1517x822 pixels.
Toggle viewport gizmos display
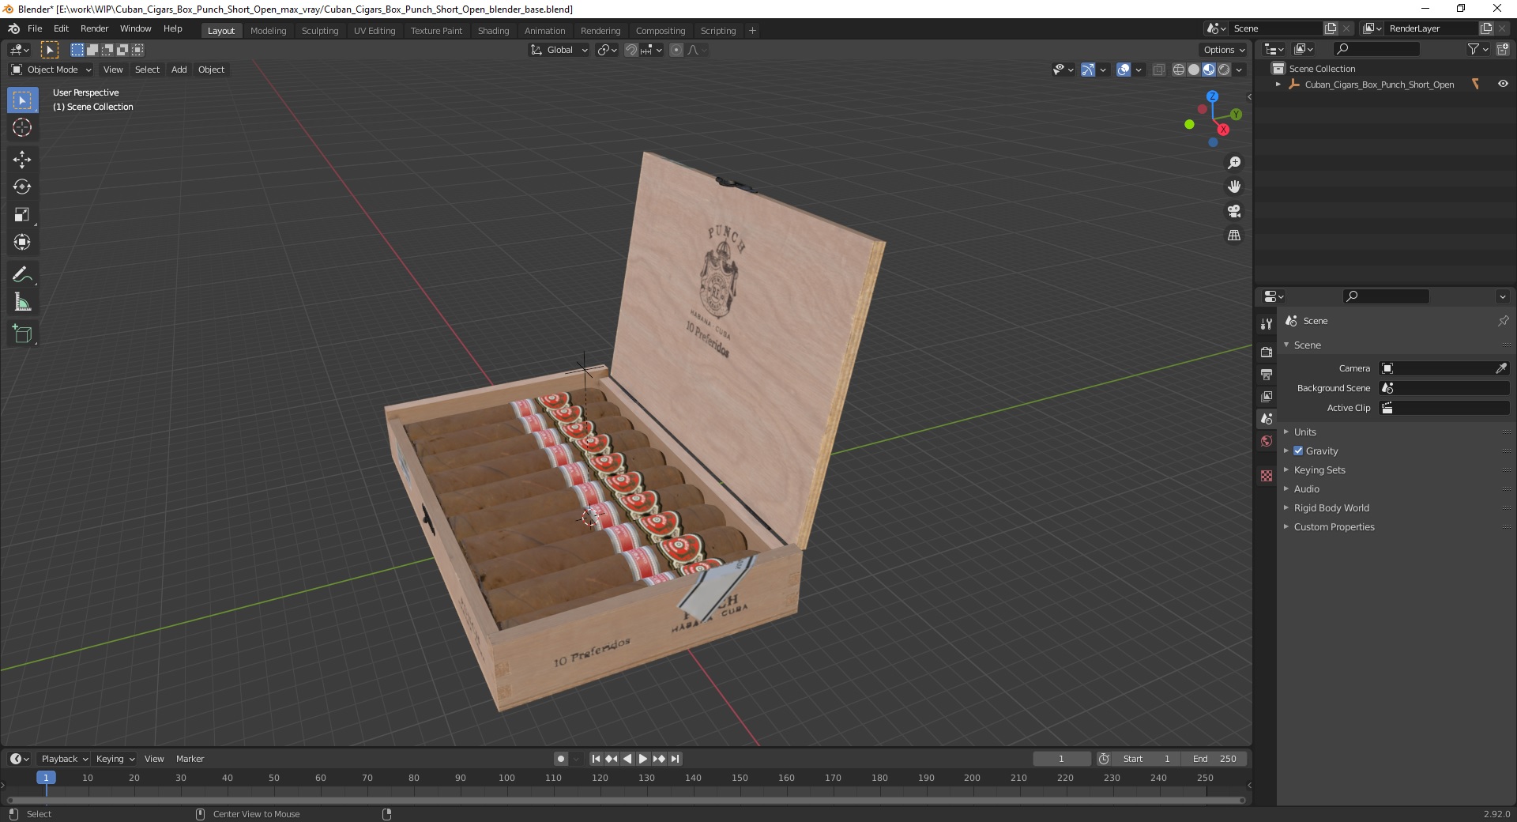pos(1088,70)
